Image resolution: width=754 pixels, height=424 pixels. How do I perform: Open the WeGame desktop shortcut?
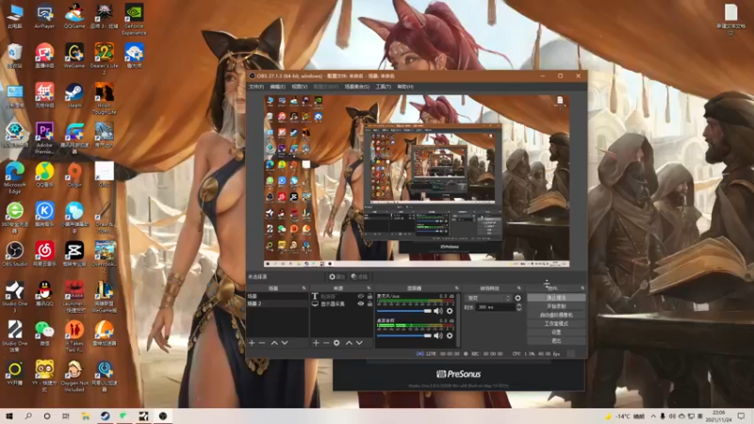click(74, 56)
